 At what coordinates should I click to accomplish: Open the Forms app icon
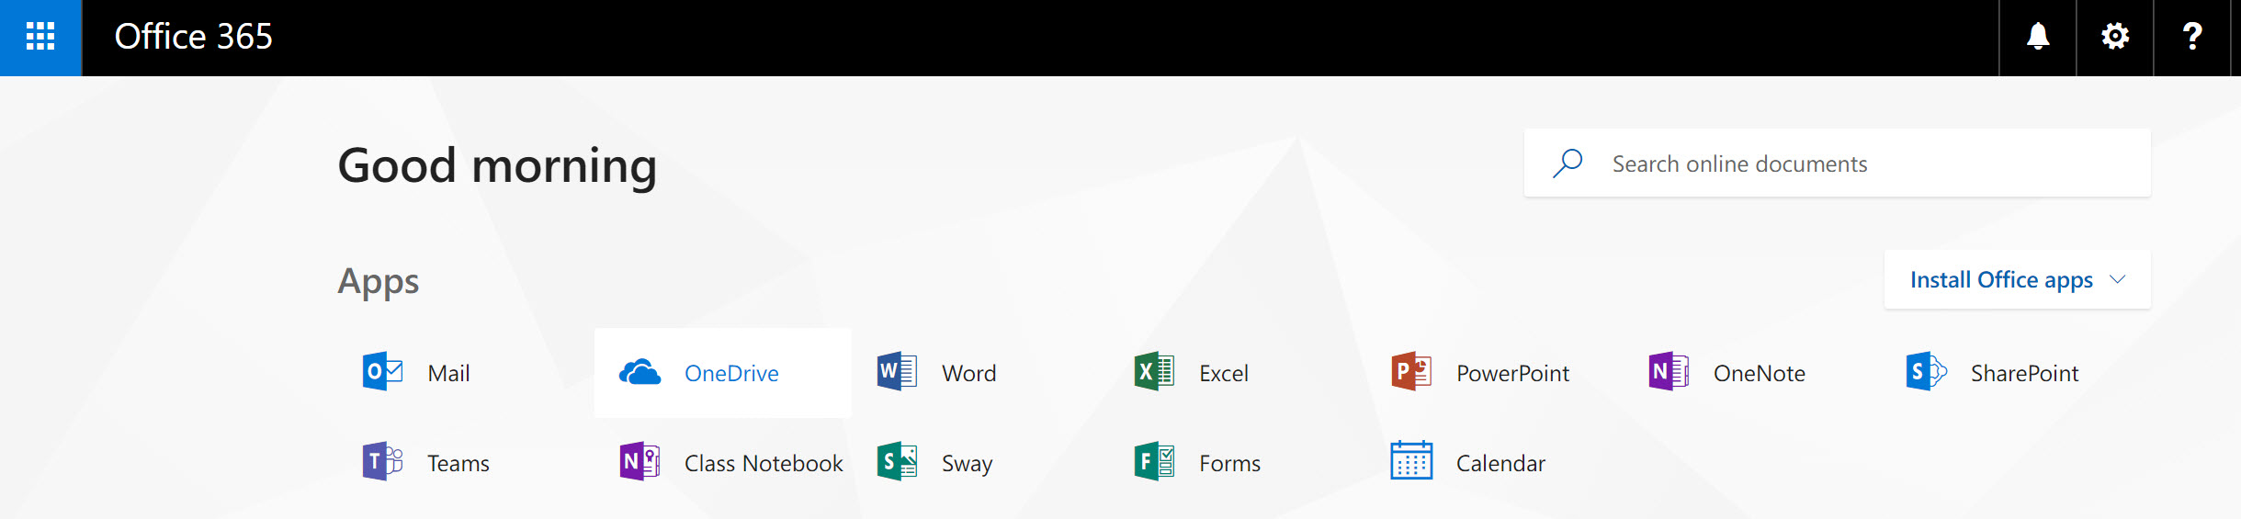pyautogui.click(x=1154, y=461)
